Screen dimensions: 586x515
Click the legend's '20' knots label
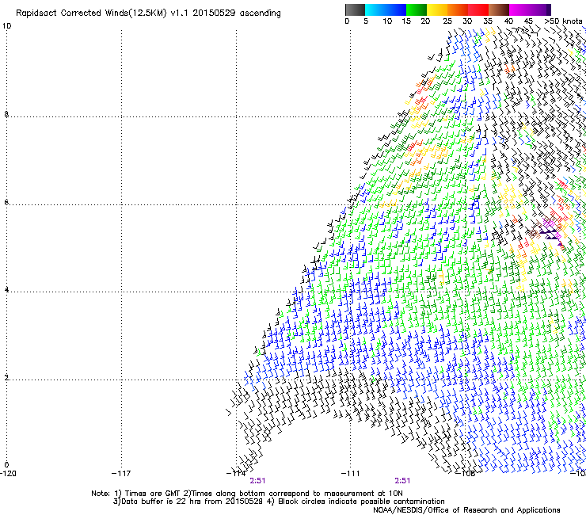click(425, 21)
